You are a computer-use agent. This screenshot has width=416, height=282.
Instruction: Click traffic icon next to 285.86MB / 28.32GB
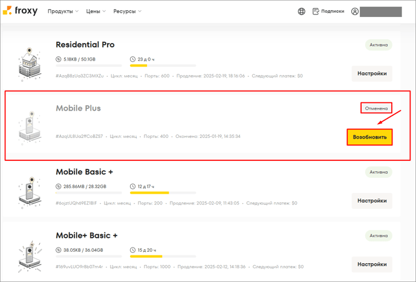[59, 186]
